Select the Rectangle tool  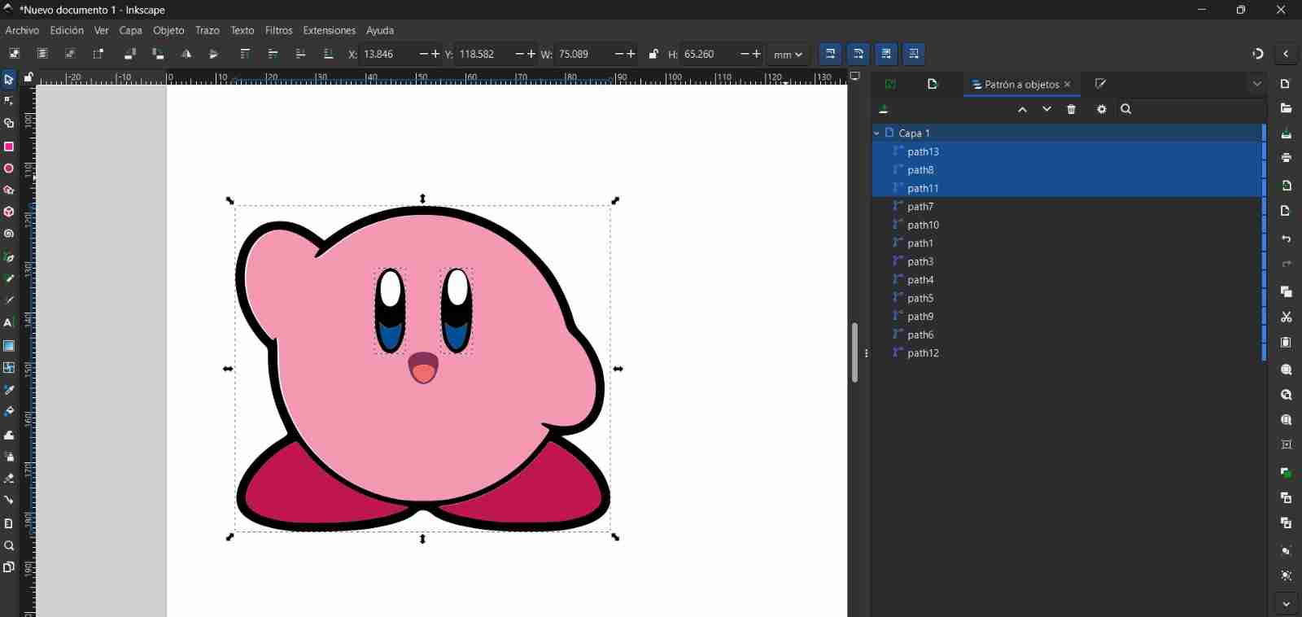click(x=9, y=147)
